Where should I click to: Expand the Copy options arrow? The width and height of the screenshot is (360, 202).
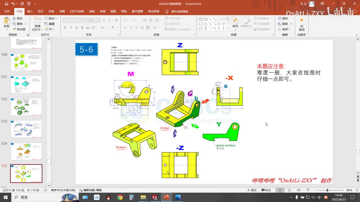26,24
